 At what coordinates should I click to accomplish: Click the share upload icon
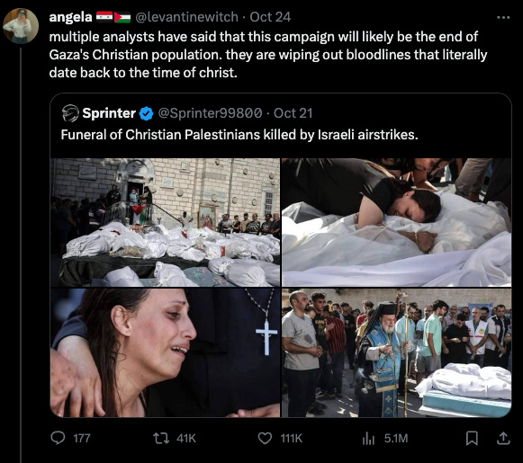503,438
